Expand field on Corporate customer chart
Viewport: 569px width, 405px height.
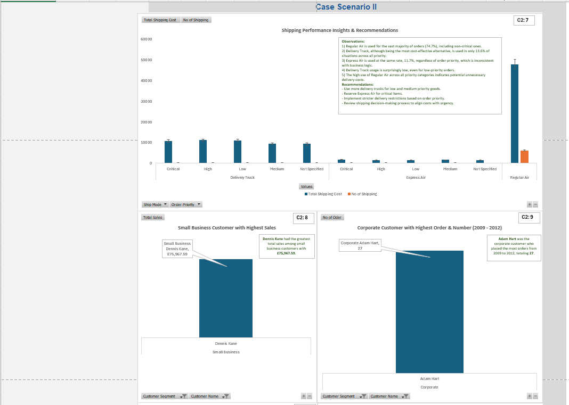coord(529,396)
